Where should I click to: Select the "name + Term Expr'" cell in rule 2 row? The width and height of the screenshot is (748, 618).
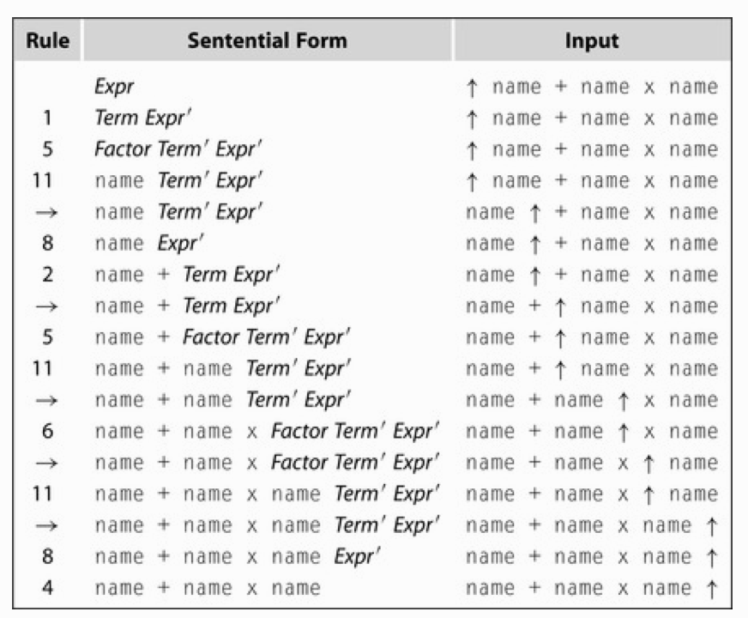(188, 275)
